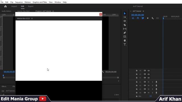This screenshot has width=182, height=102.
Task: Toggle sync lock for A1
Action: coord(145,82)
